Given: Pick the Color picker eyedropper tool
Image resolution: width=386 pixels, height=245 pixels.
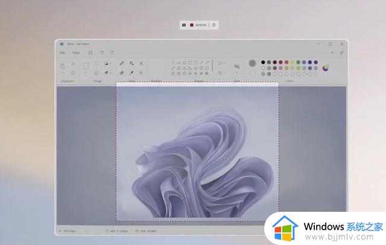Looking at the screenshot, I should click(x=131, y=72).
